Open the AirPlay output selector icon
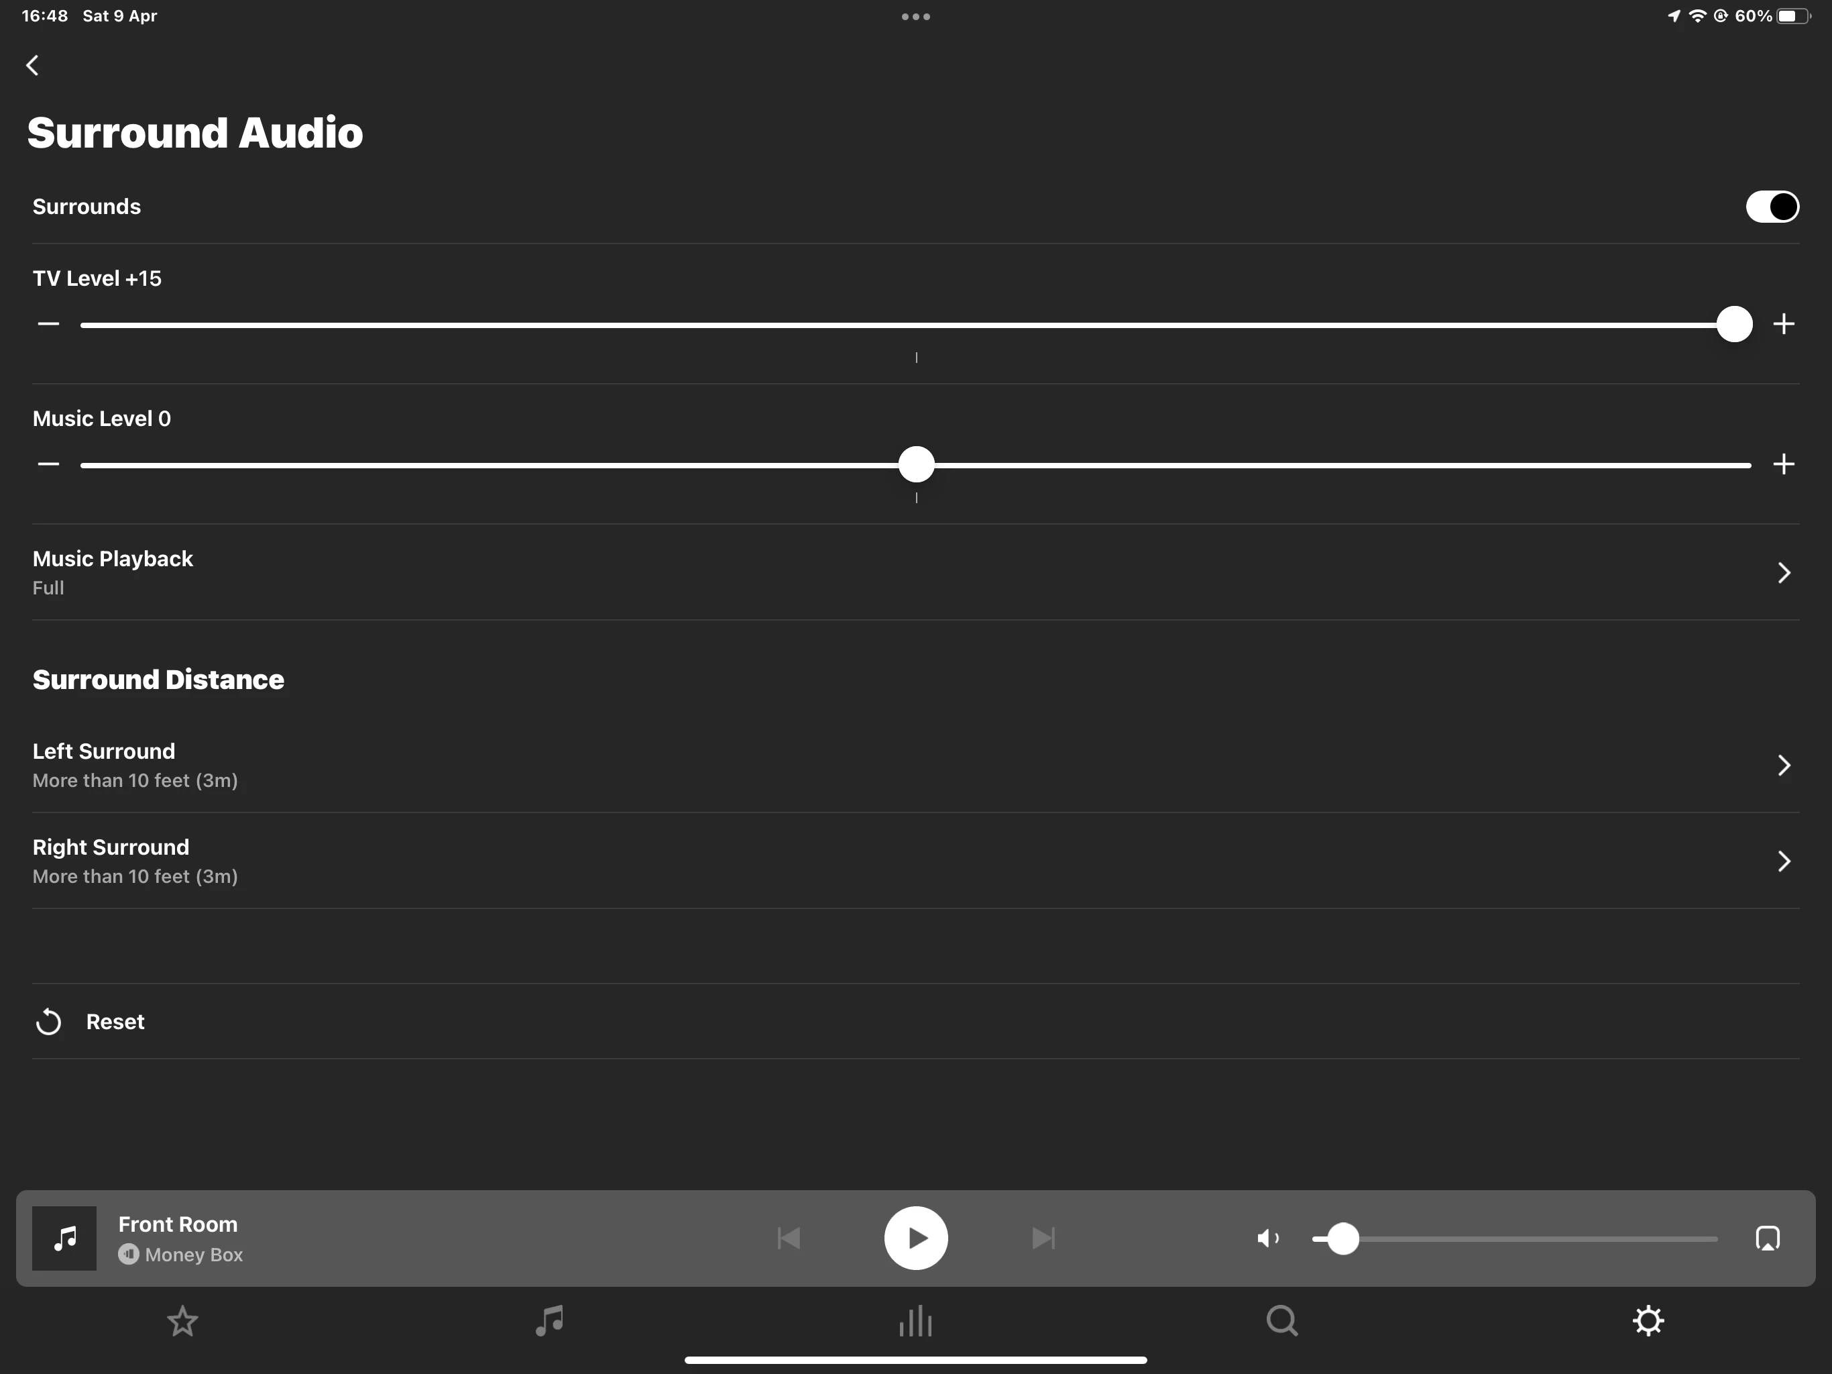This screenshot has width=1832, height=1374. click(x=1768, y=1238)
